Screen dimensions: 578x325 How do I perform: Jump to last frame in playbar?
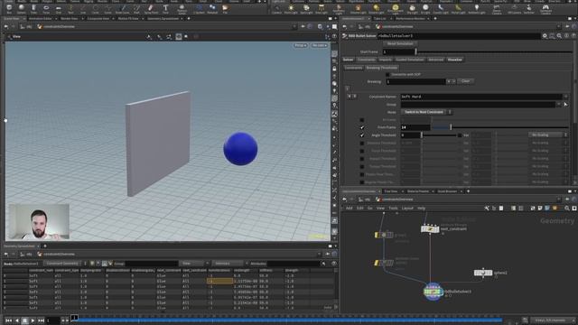[x=41, y=320]
